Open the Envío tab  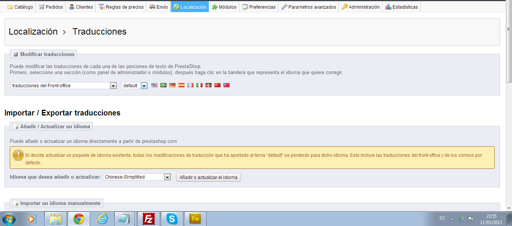(159, 7)
